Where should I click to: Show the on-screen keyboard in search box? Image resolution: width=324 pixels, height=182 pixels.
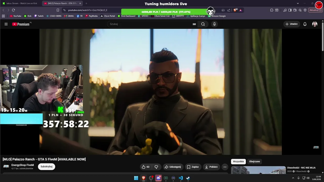click(x=194, y=24)
